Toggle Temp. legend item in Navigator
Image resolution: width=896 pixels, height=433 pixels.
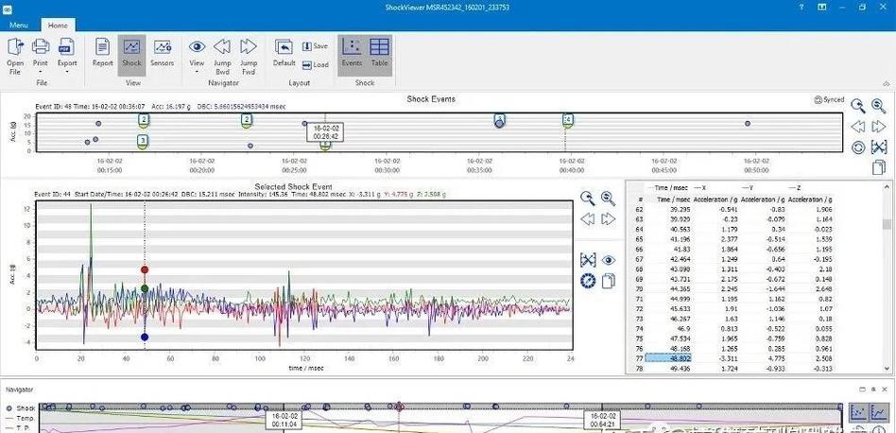(21, 418)
